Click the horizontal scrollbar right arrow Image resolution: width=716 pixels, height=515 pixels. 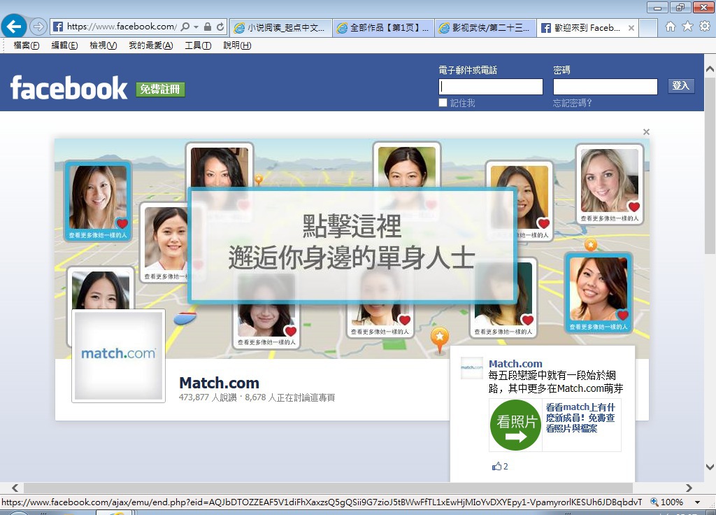click(x=689, y=488)
